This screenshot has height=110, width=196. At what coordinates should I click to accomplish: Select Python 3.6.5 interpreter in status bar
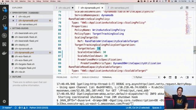39,108
